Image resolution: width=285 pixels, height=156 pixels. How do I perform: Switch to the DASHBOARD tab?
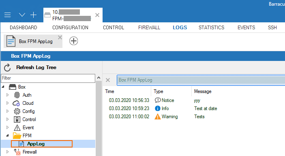click(x=24, y=28)
